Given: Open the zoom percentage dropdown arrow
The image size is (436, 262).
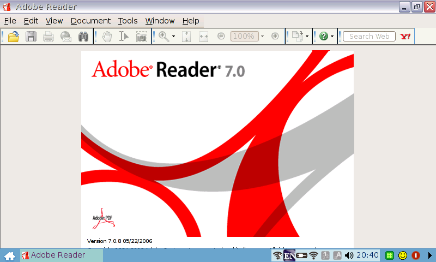Looking at the screenshot, I should tap(262, 36).
